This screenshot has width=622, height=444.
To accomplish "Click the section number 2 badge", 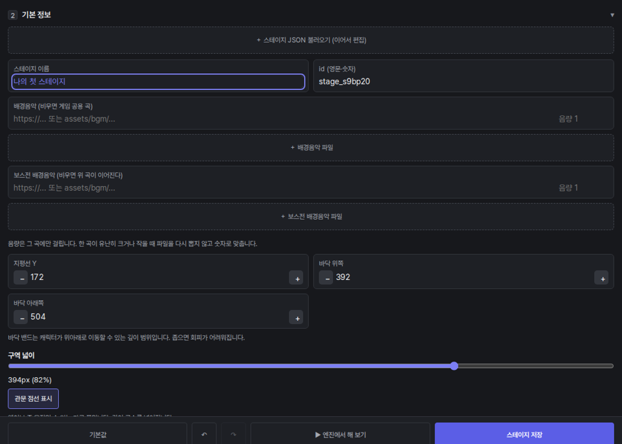I will (13, 15).
